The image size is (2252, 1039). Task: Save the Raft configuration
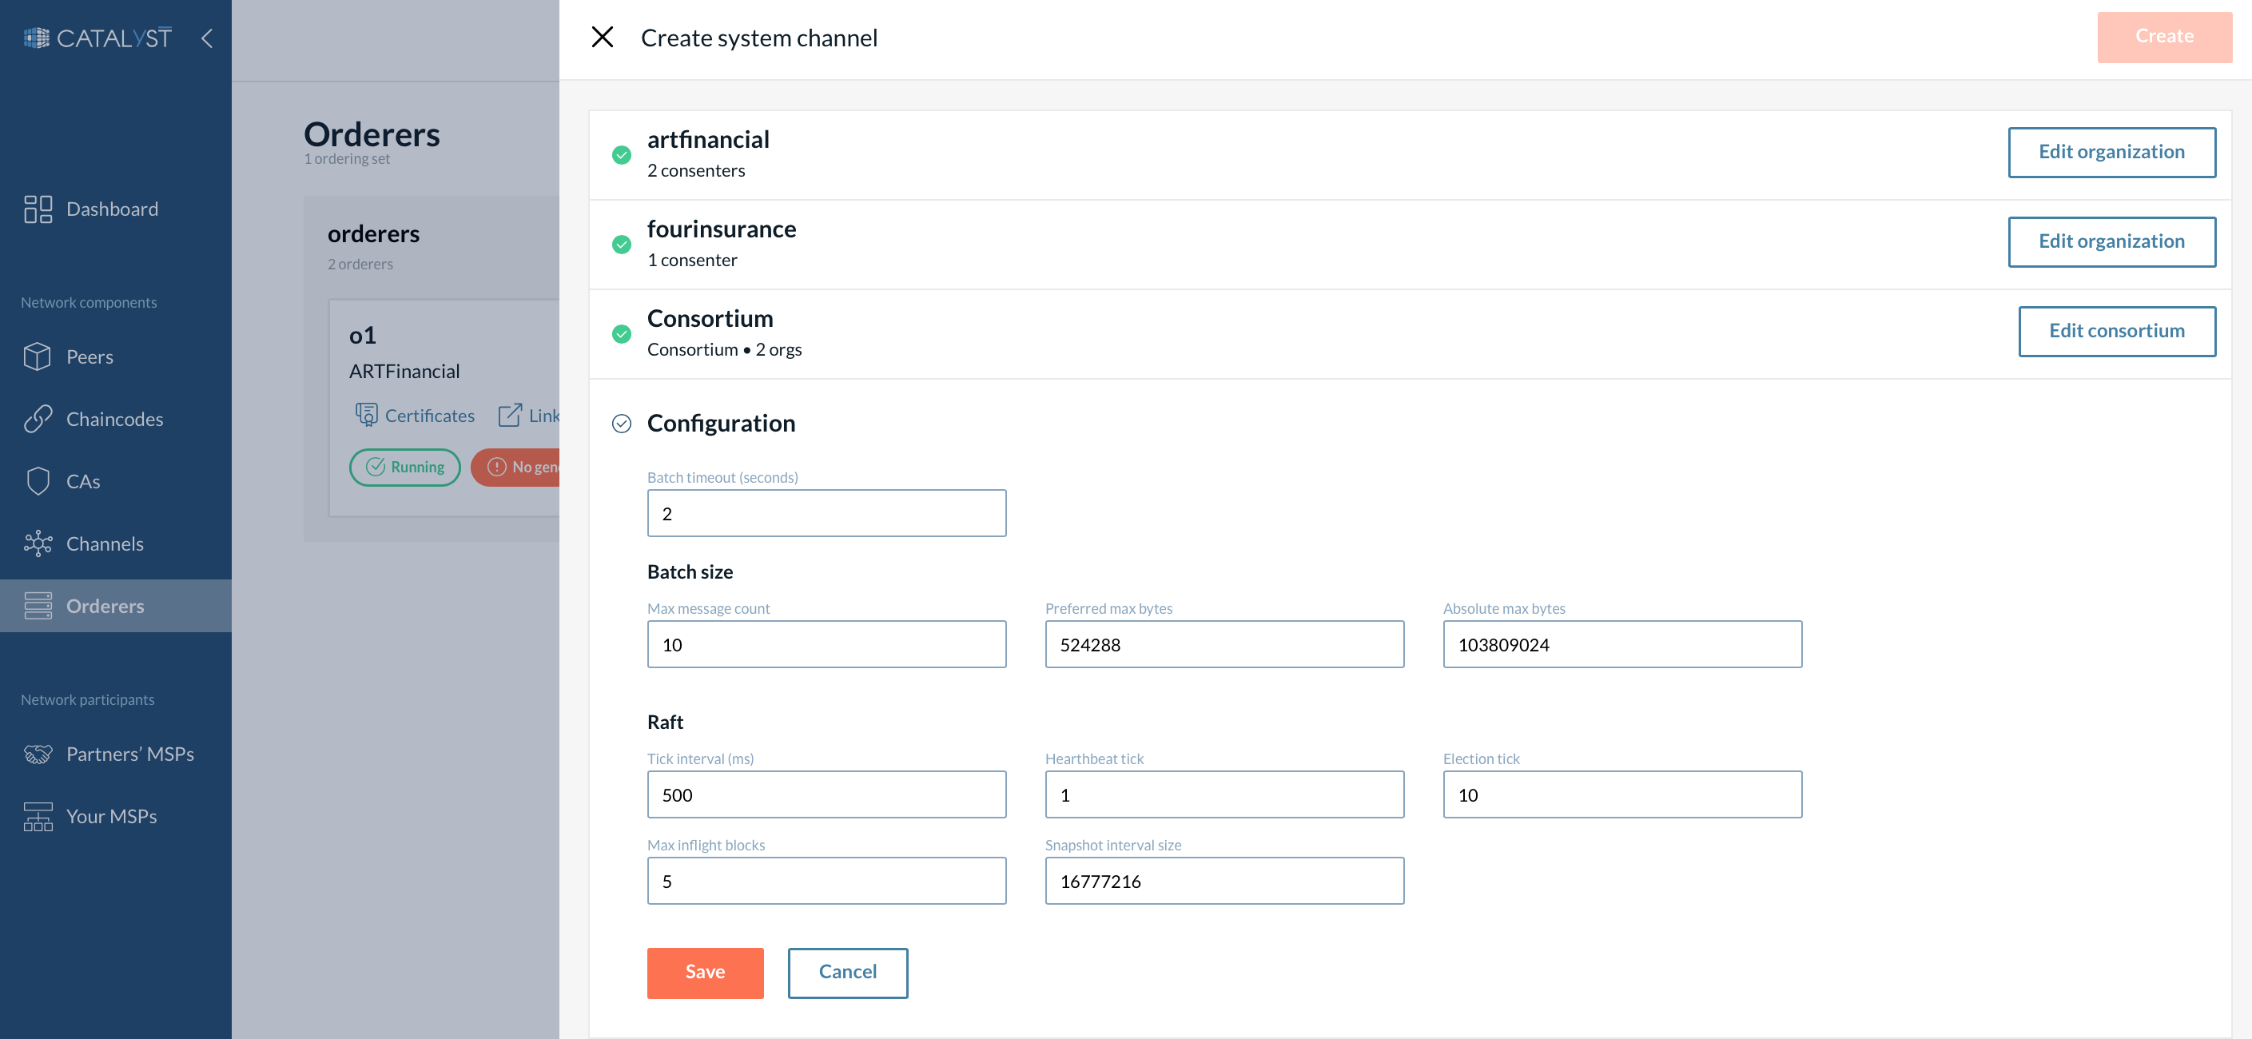tap(705, 972)
